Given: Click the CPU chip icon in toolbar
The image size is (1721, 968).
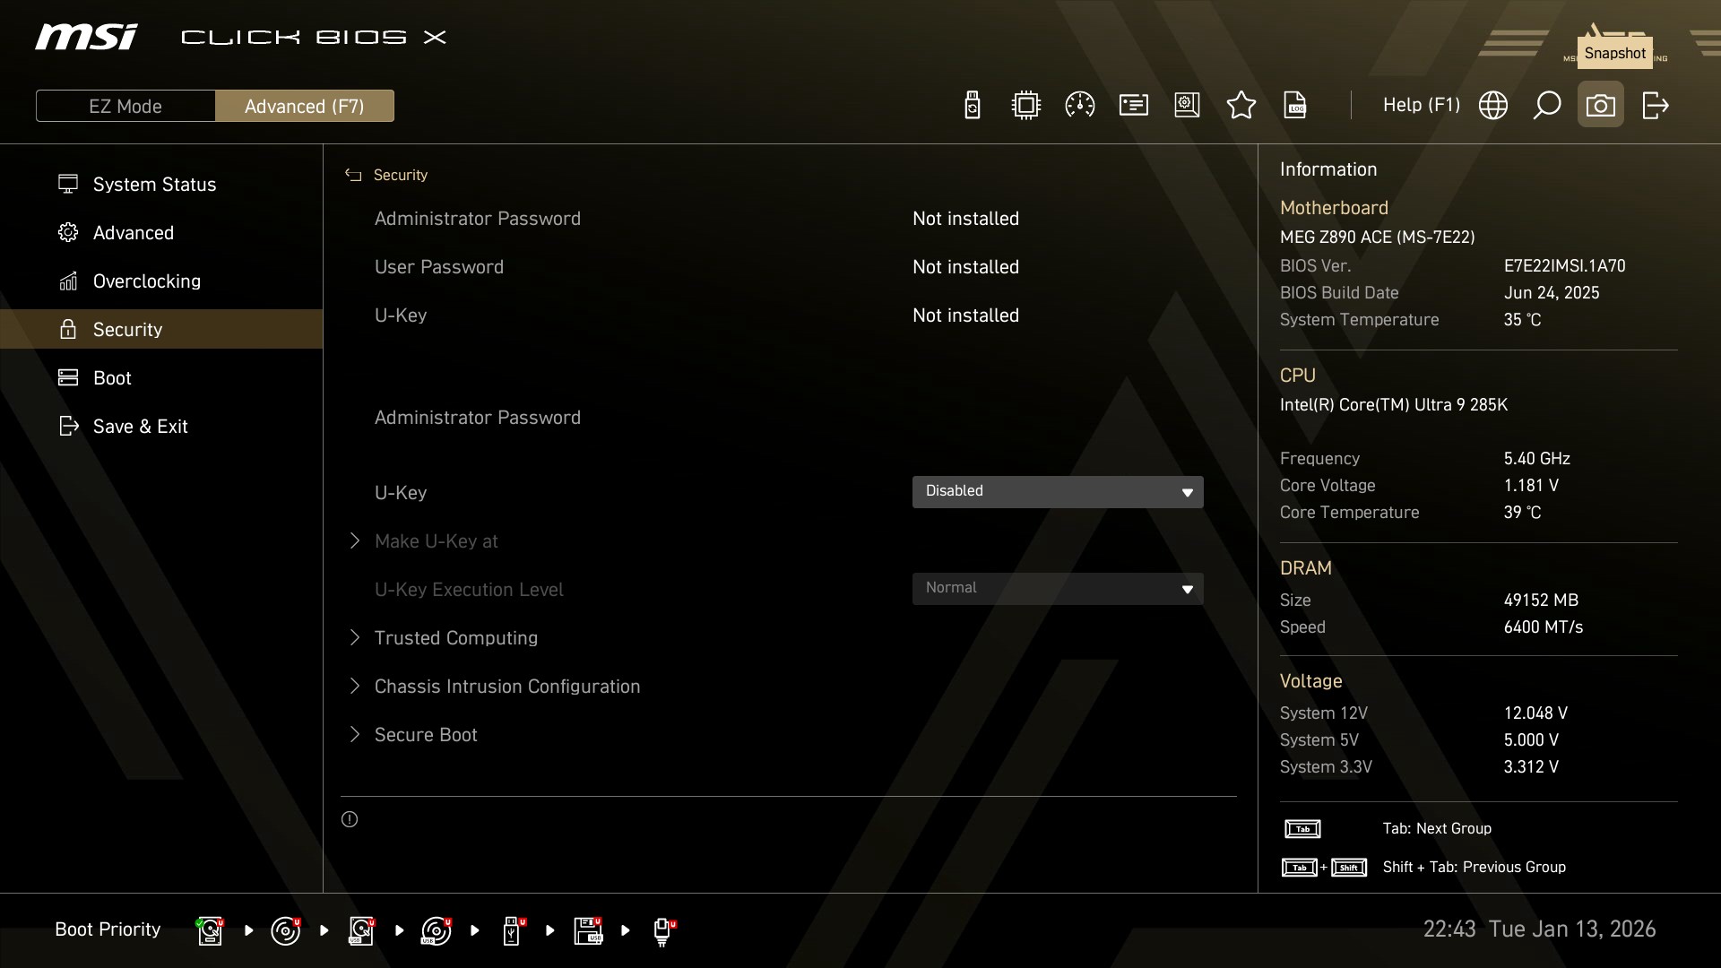Looking at the screenshot, I should [1025, 106].
